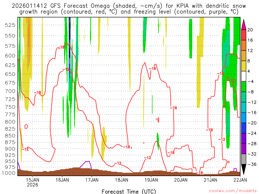Click the 900 pressure level label
The height and width of the screenshot is (194, 259).
[10, 149]
